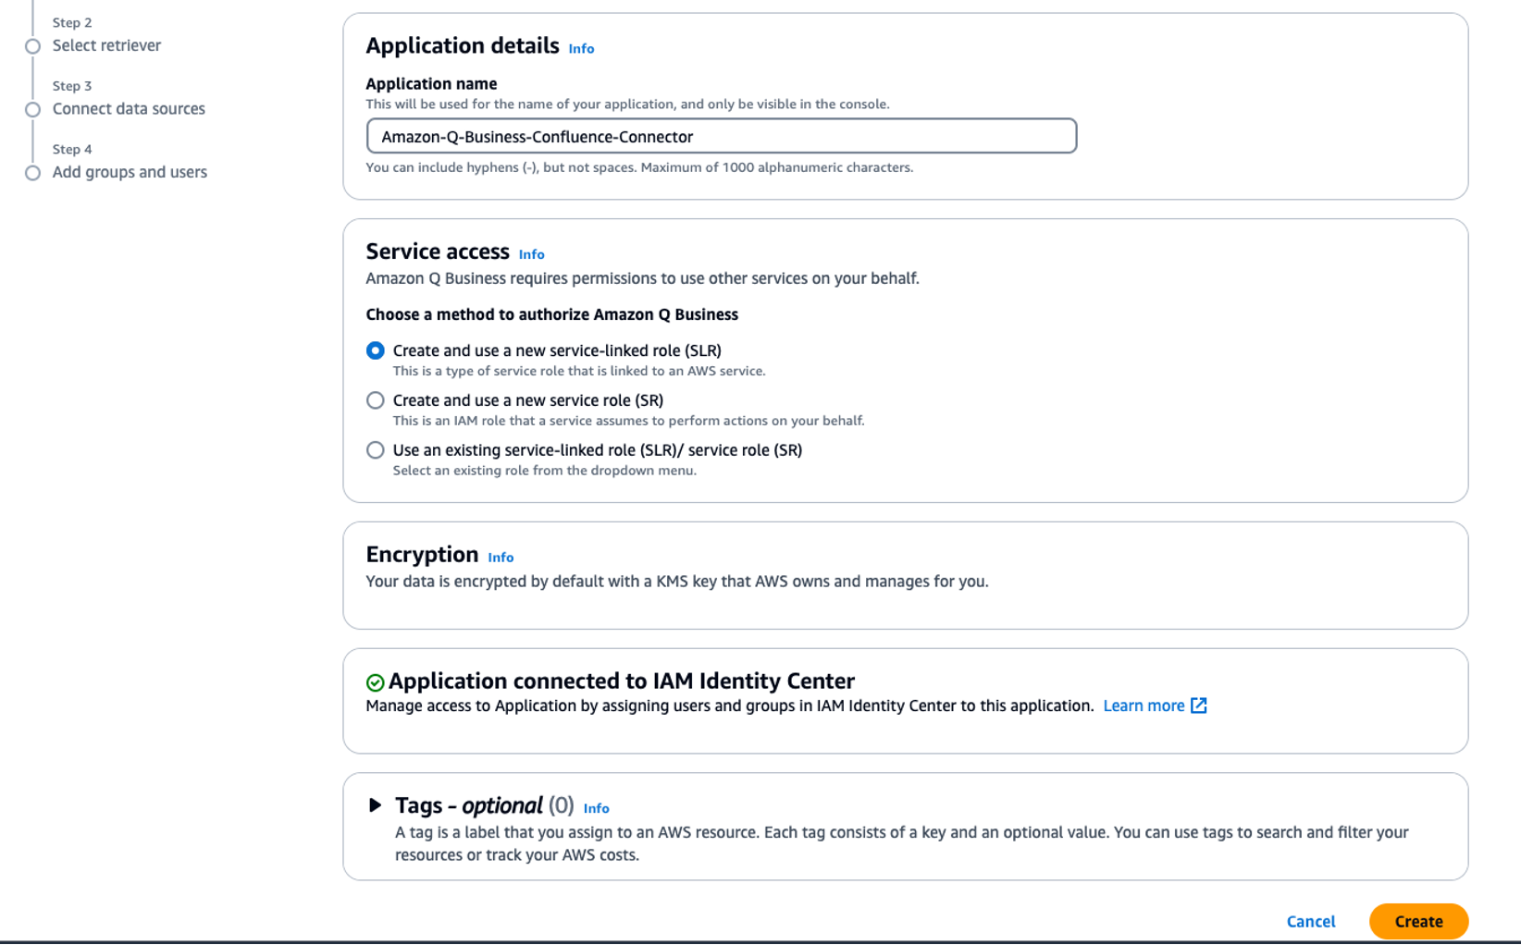Select Create and use a new service-linked role (SLR)
This screenshot has height=945, width=1521.
[375, 350]
